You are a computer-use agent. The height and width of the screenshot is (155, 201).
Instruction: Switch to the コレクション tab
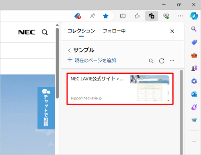[81, 31]
